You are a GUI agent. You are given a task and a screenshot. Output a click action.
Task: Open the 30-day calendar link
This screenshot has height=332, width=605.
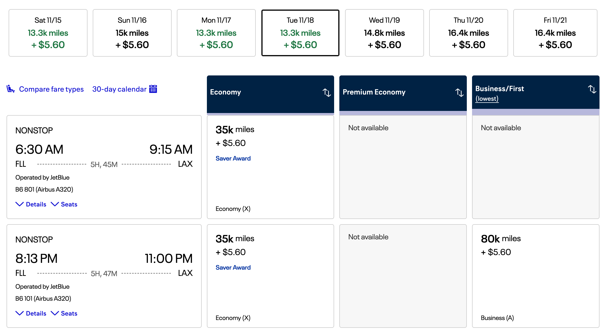click(119, 89)
